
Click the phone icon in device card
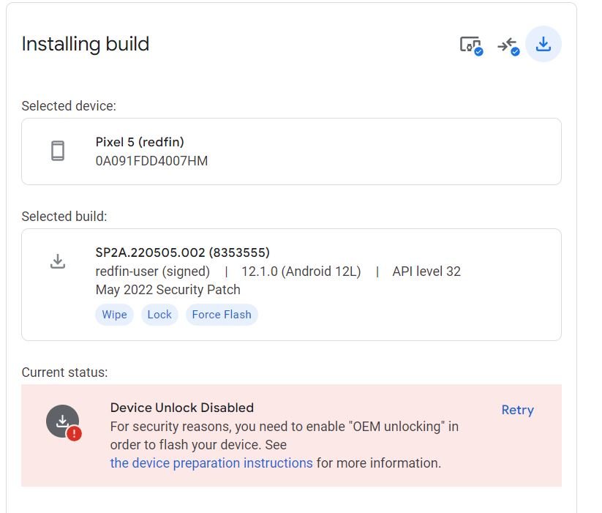58,151
